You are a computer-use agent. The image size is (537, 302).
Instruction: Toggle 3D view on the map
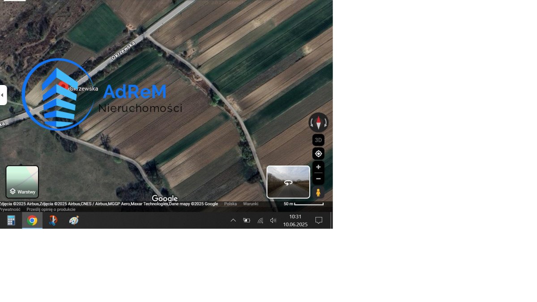point(318,140)
